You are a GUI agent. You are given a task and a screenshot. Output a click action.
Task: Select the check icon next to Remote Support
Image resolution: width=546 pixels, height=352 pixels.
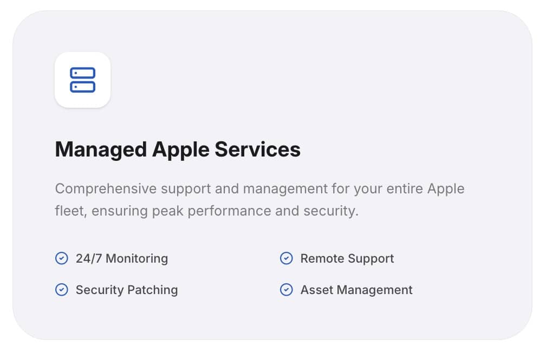286,258
